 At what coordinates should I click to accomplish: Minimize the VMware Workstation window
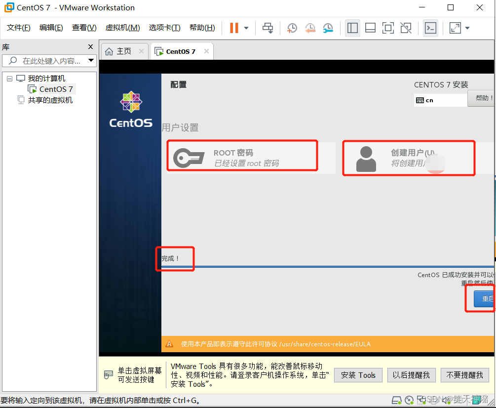tap(421, 7)
